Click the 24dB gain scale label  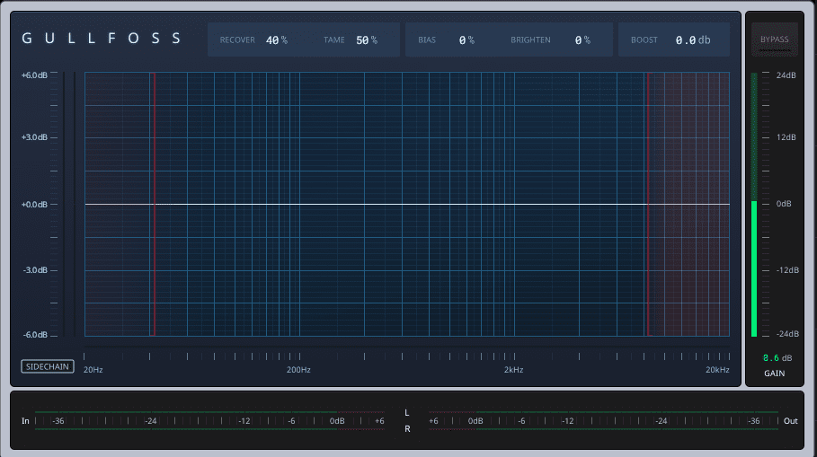[786, 75]
